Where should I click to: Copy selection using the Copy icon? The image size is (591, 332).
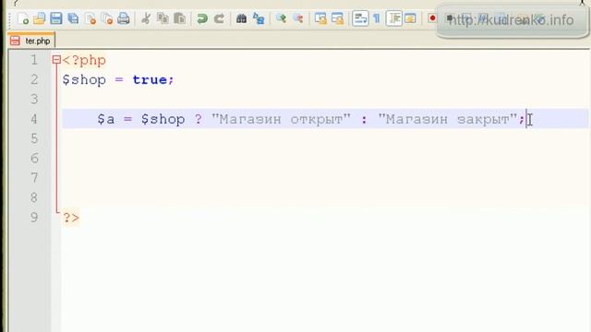[x=163, y=18]
